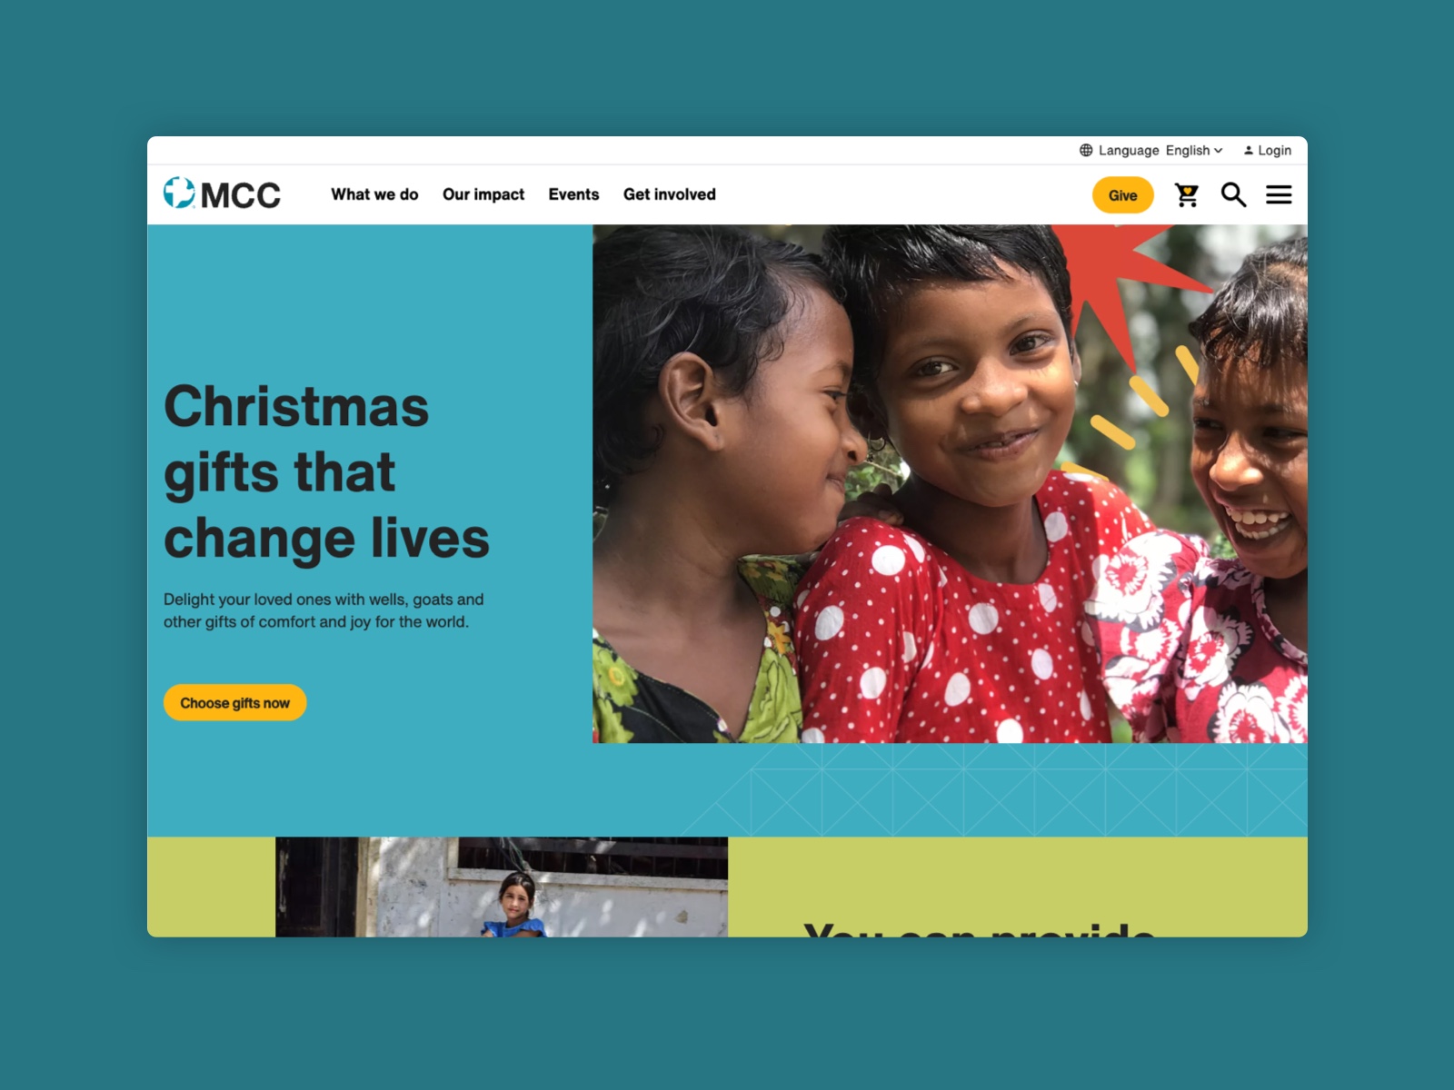
Task: Click the globe language icon
Action: 1086,151
